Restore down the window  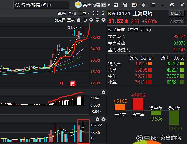click(x=172, y=5)
